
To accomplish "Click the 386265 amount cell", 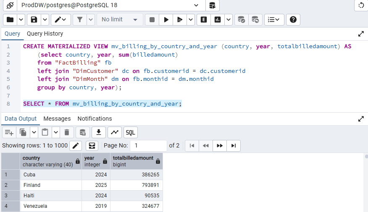I will point(137,175).
